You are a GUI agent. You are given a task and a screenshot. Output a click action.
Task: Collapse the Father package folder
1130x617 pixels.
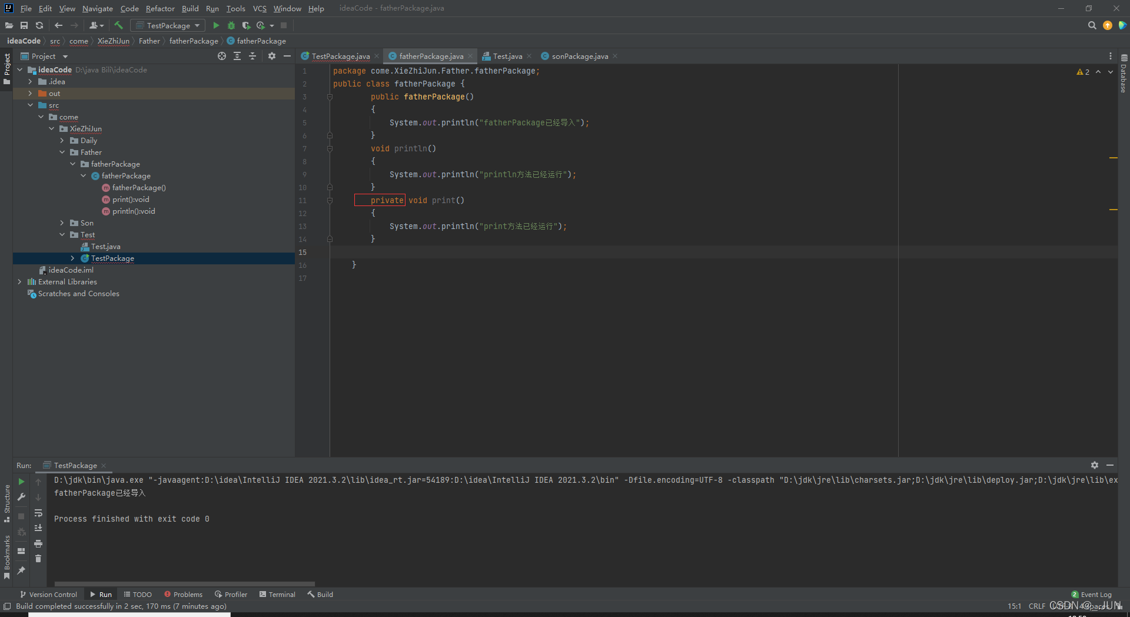[x=62, y=152]
